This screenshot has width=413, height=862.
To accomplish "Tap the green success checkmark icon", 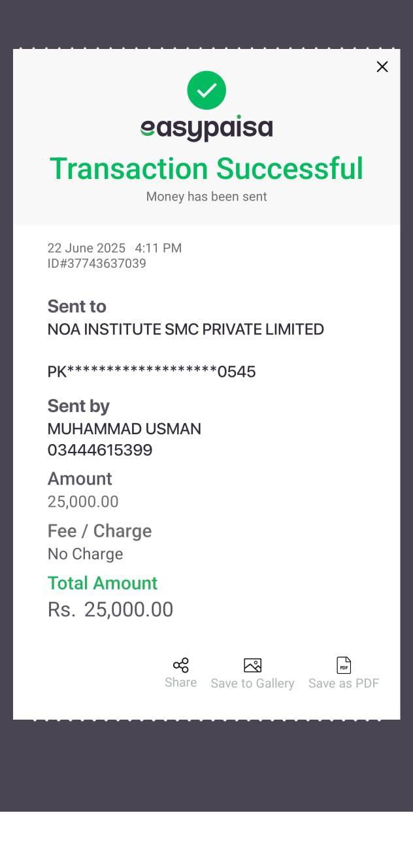I will click(x=206, y=91).
